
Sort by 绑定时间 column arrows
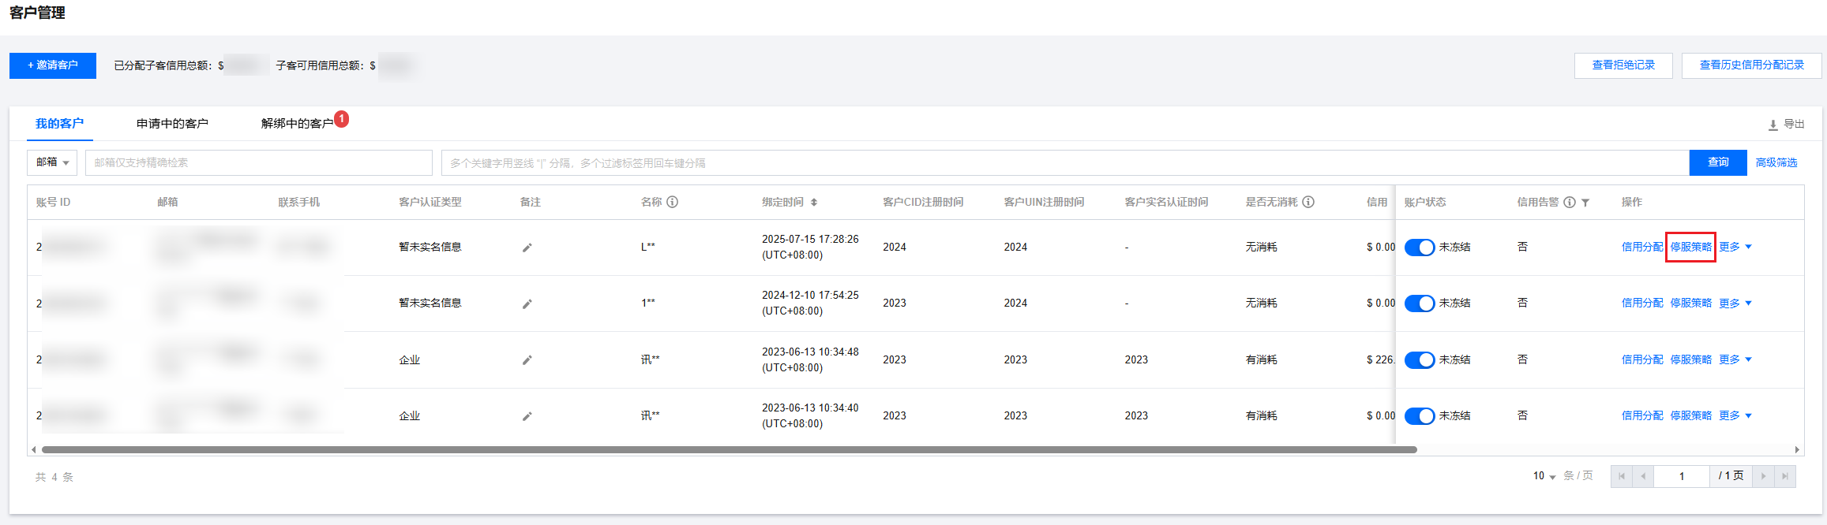[x=813, y=203]
